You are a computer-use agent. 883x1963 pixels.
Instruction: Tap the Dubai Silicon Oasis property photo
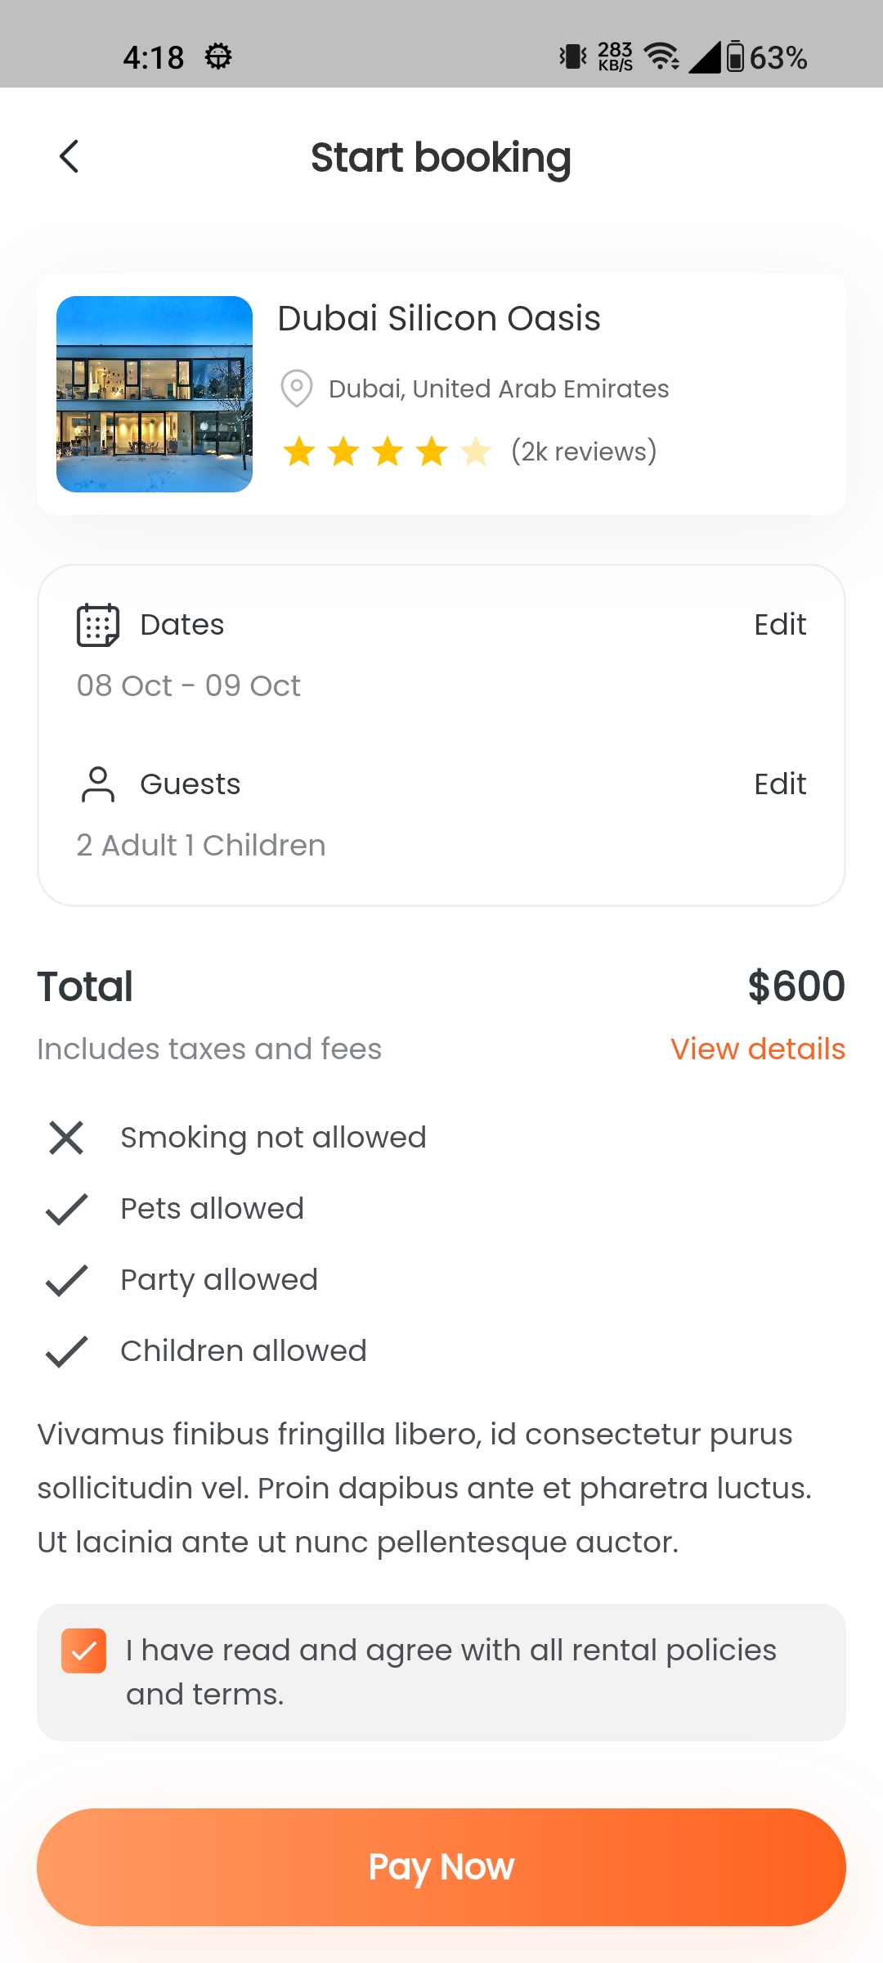(x=155, y=394)
